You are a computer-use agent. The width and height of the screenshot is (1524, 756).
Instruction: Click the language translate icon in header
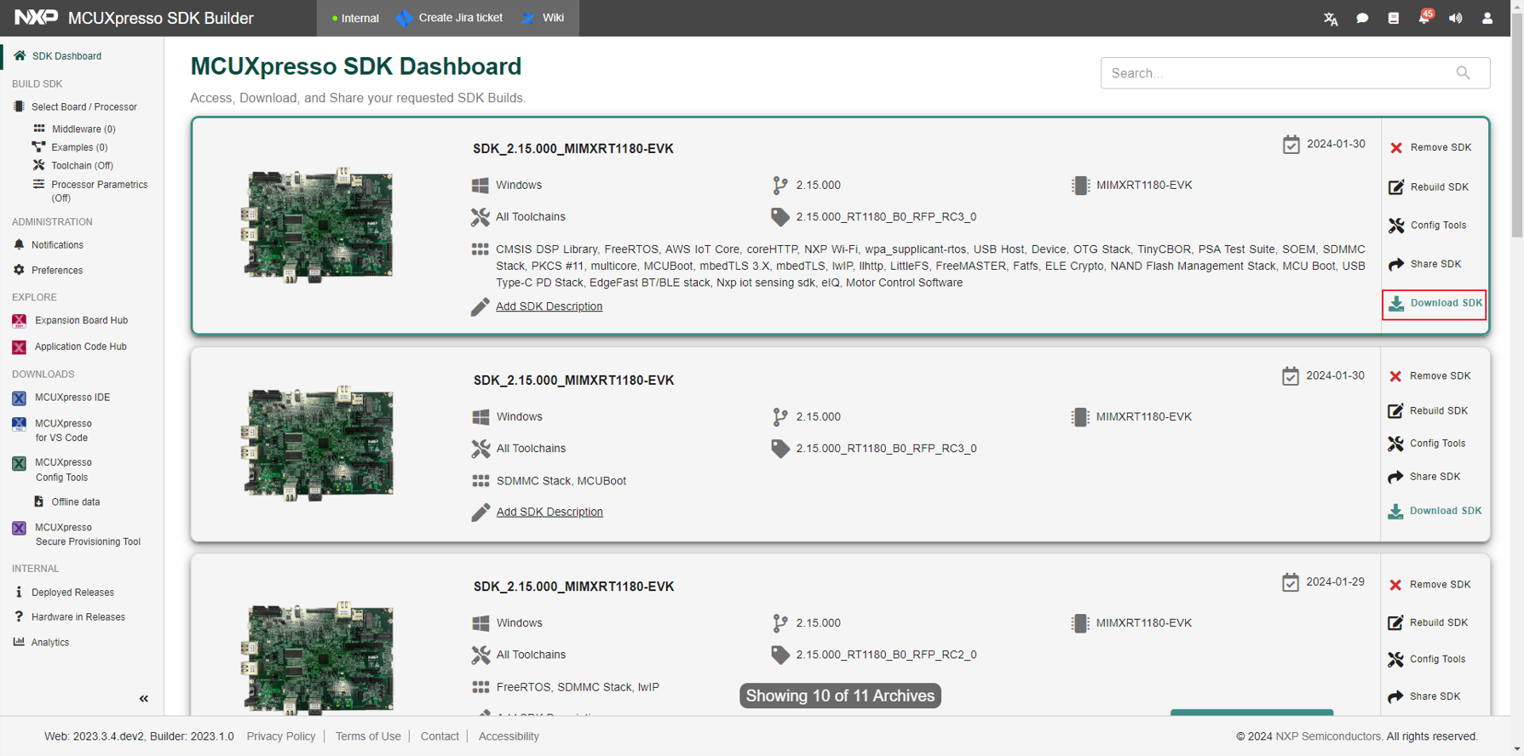coord(1331,19)
